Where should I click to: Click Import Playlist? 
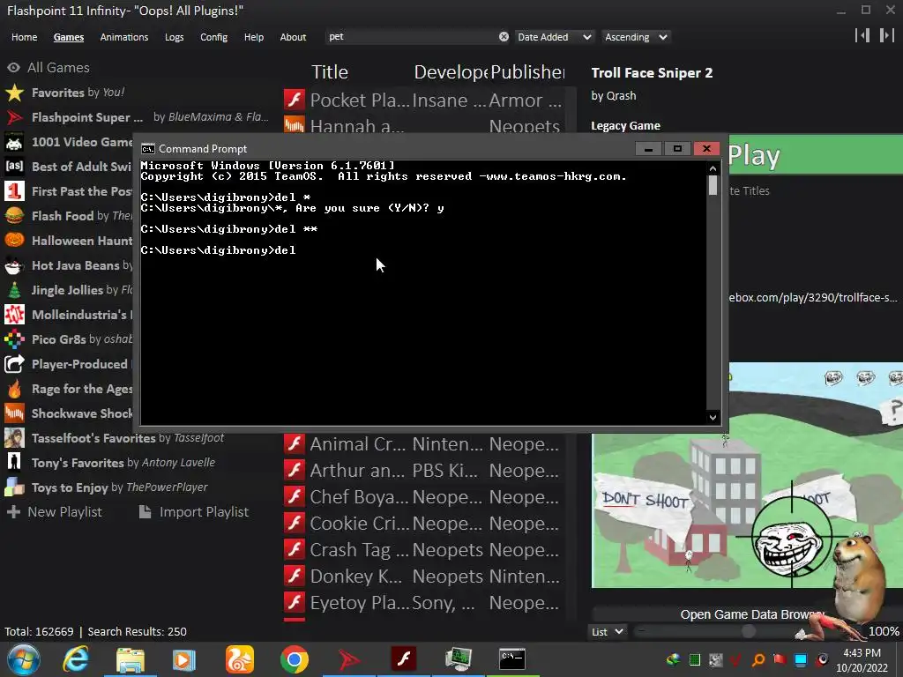click(194, 512)
